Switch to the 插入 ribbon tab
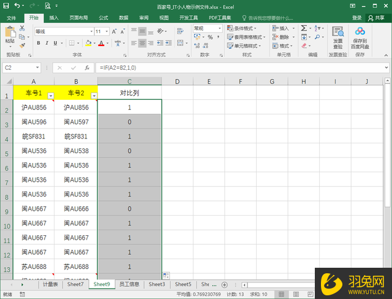Viewport: 392px width, 299px height. tap(54, 18)
